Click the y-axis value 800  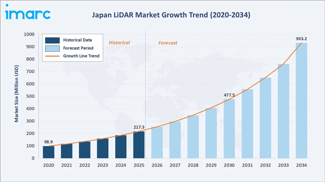30,59
